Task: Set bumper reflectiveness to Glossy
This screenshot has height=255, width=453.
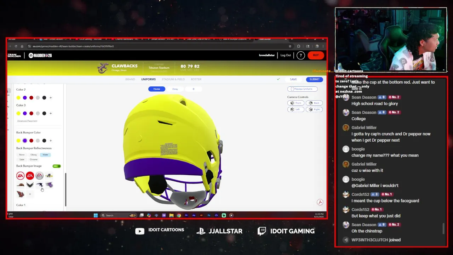Action: click(x=34, y=155)
